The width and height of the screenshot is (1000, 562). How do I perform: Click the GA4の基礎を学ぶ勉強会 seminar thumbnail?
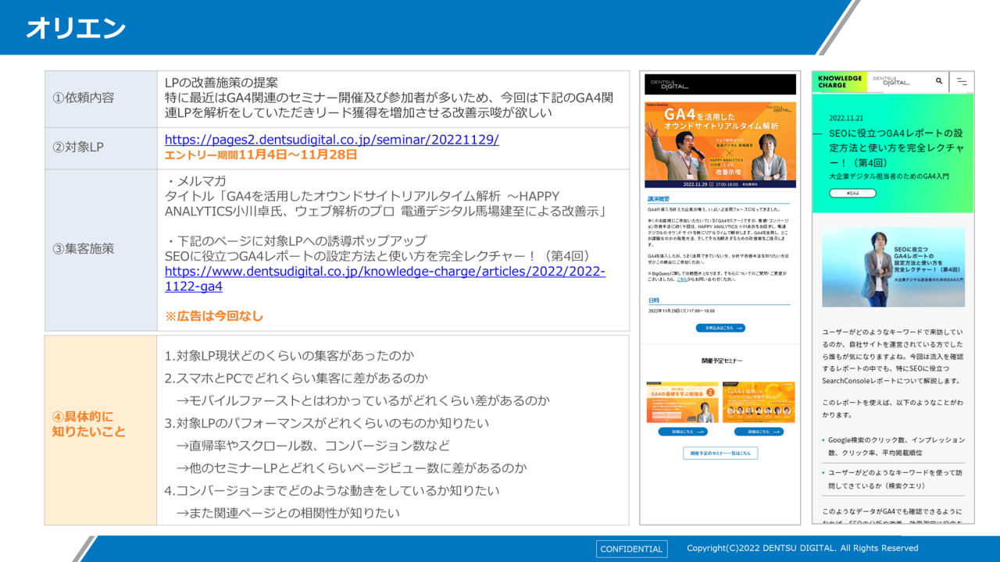click(682, 402)
